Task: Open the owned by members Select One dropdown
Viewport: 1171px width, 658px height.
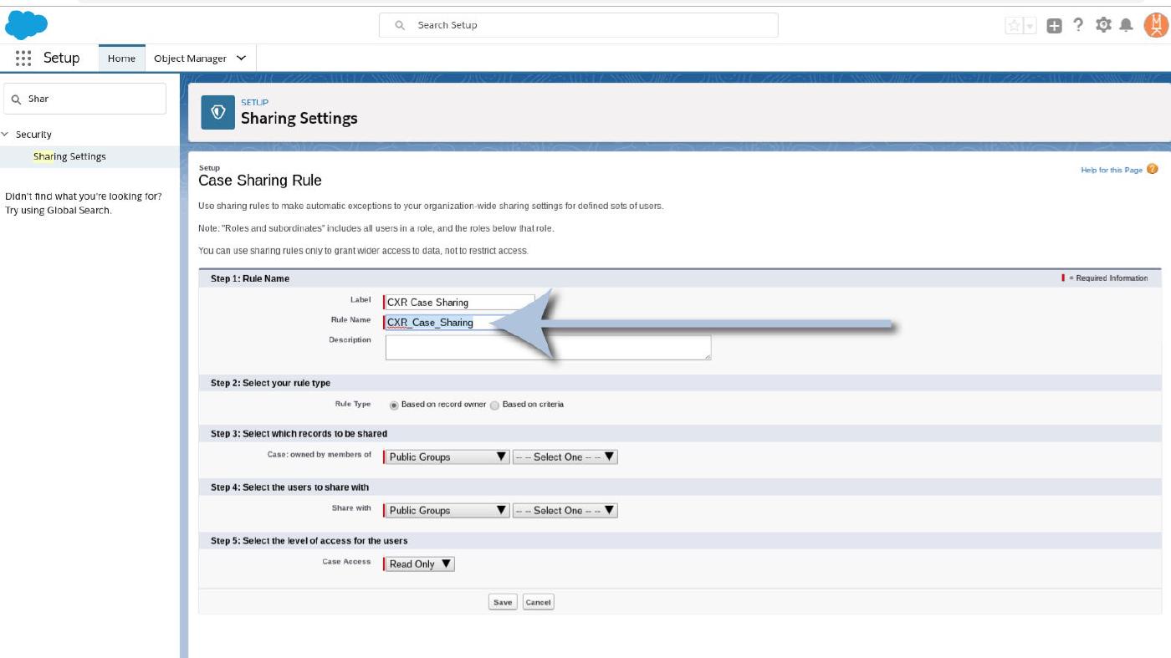Action: 565,457
